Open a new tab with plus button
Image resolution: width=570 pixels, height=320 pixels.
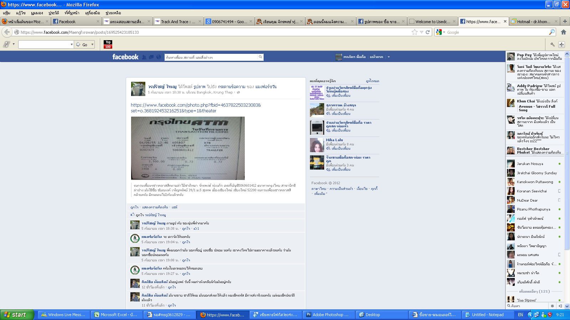pos(565,21)
